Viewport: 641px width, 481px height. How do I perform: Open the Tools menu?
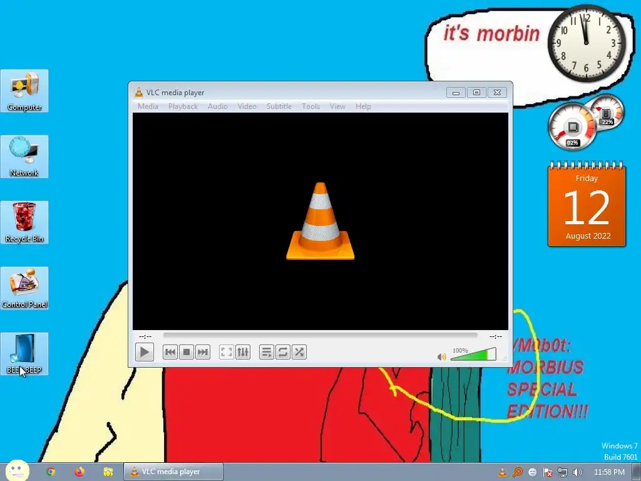coord(310,106)
